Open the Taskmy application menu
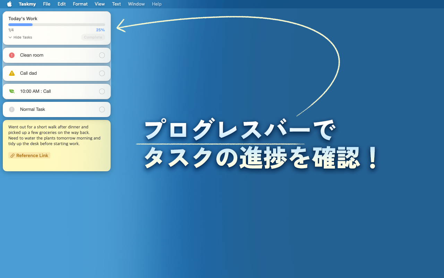Viewport: 444px width, 278px height. click(27, 4)
